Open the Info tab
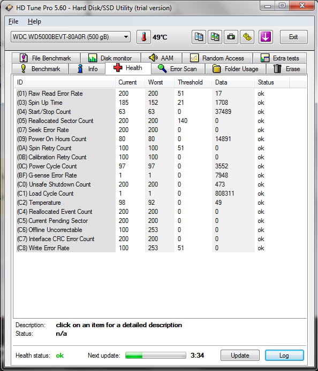The width and height of the screenshot is (318, 371). click(87, 69)
